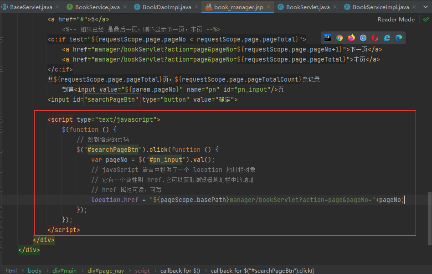Click the "searchPageBtn" id attribute value
Image resolution: width=432 pixels, height=274 pixels.
point(111,99)
